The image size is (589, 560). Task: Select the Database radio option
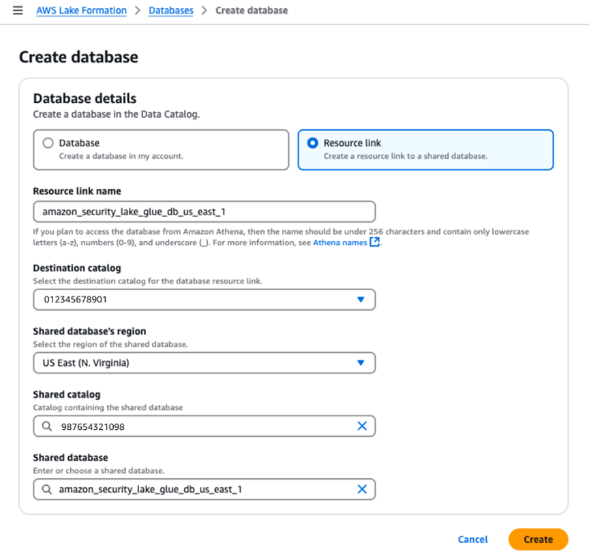pyautogui.click(x=48, y=142)
